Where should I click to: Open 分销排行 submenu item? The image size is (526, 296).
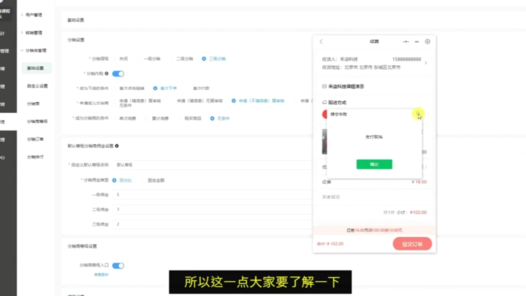click(x=35, y=157)
